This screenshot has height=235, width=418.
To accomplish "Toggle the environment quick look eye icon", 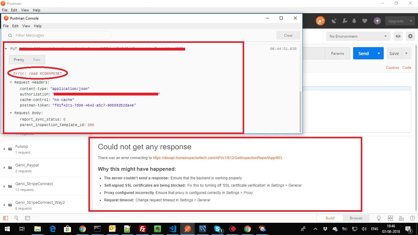I will pyautogui.click(x=398, y=36).
